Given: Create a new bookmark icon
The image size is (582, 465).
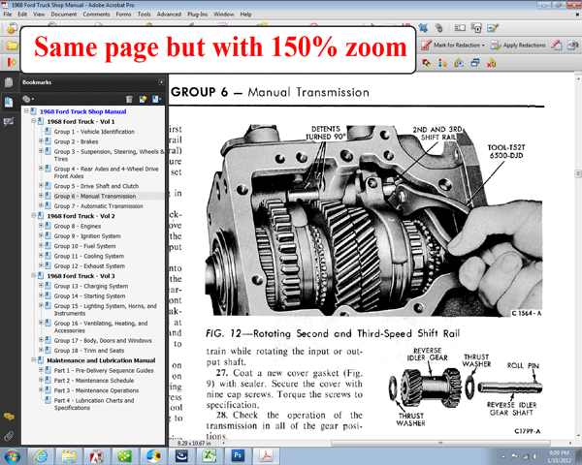Looking at the screenshot, I should (x=143, y=99).
